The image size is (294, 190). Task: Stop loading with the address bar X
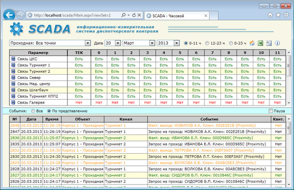139,15
